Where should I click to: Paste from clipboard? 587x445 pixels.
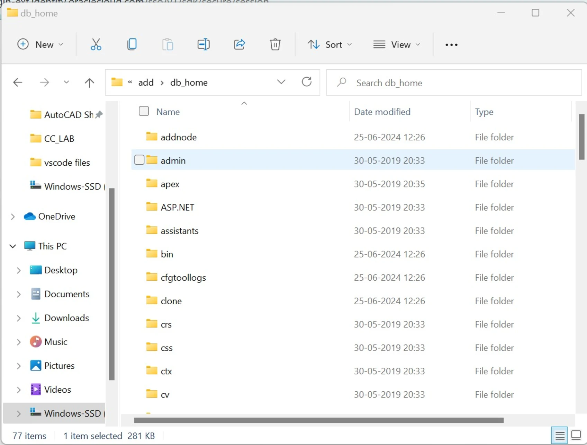(168, 44)
